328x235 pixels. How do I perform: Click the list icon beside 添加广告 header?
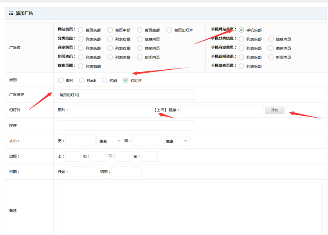pyautogui.click(x=11, y=13)
